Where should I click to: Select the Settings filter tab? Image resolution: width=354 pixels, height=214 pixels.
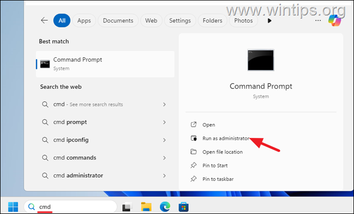[180, 21]
